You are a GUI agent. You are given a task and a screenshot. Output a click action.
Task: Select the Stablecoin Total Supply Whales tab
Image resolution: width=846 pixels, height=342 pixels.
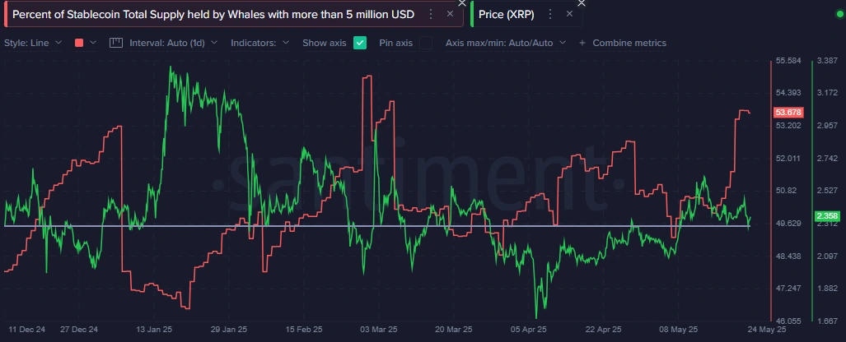(214, 14)
